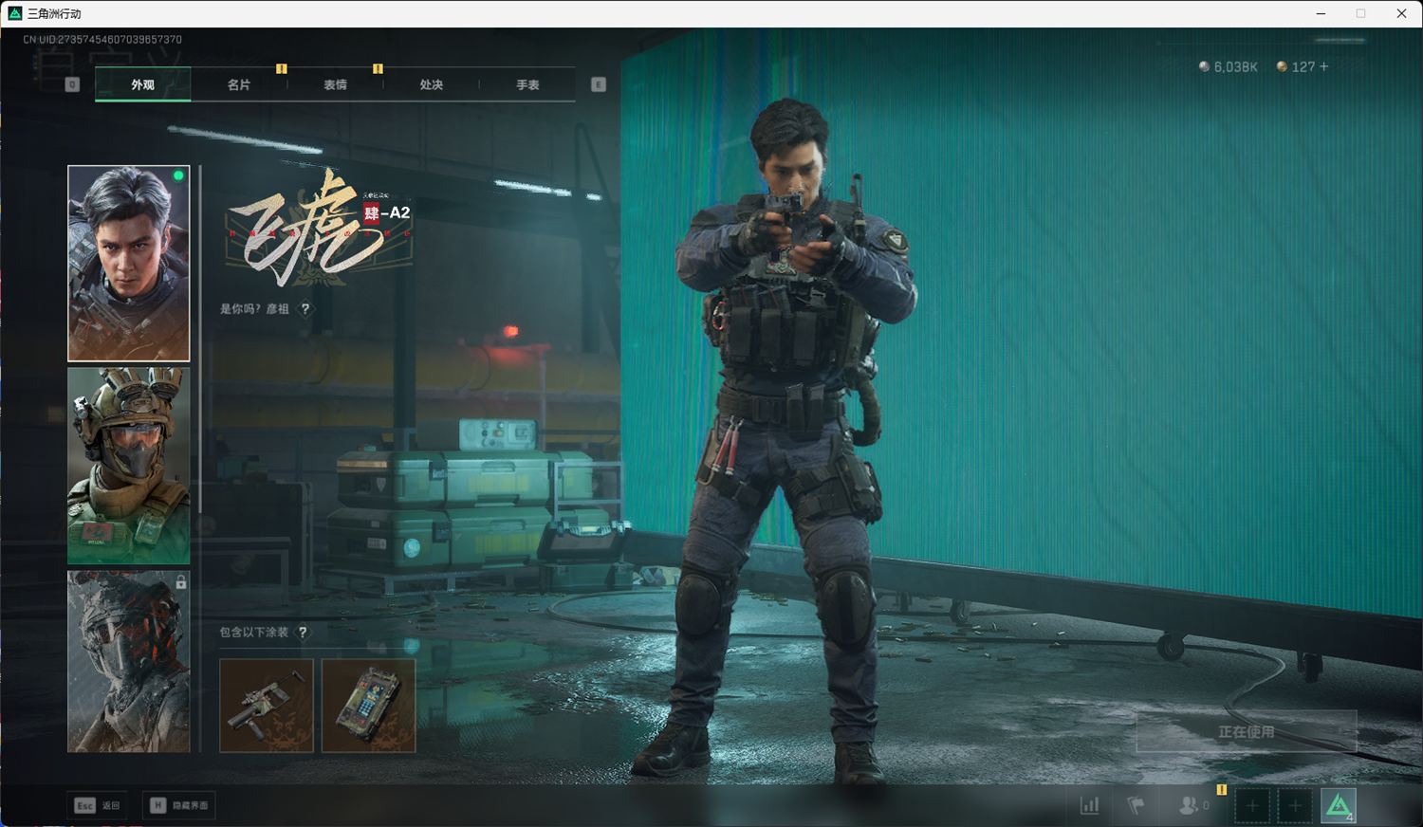Image resolution: width=1423 pixels, height=827 pixels.
Task: Open help icon next to 是你吗？彦祖
Action: [x=305, y=309]
